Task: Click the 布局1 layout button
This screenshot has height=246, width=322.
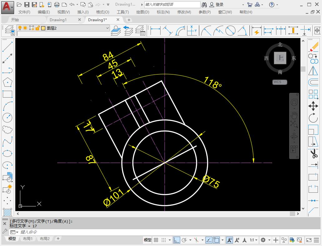Action: pyautogui.click(x=28, y=239)
